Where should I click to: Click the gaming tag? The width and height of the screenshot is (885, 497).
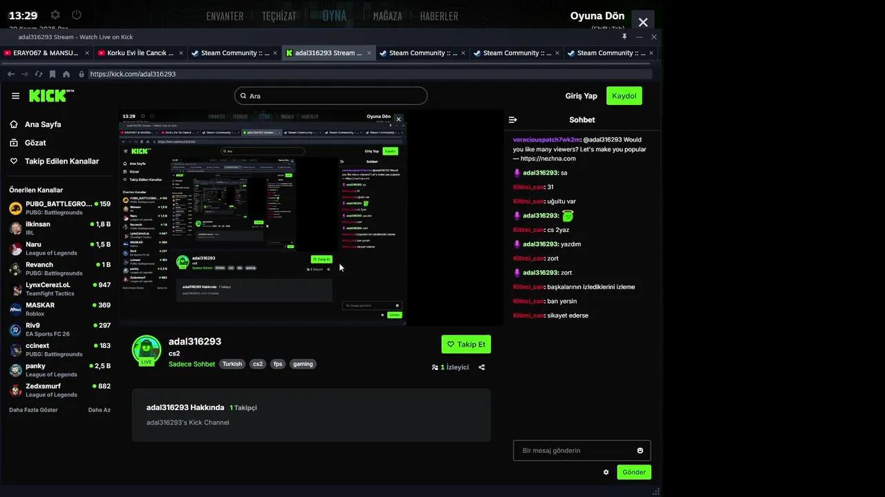pyautogui.click(x=303, y=364)
